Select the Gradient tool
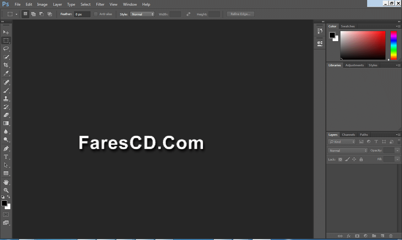 6,123
